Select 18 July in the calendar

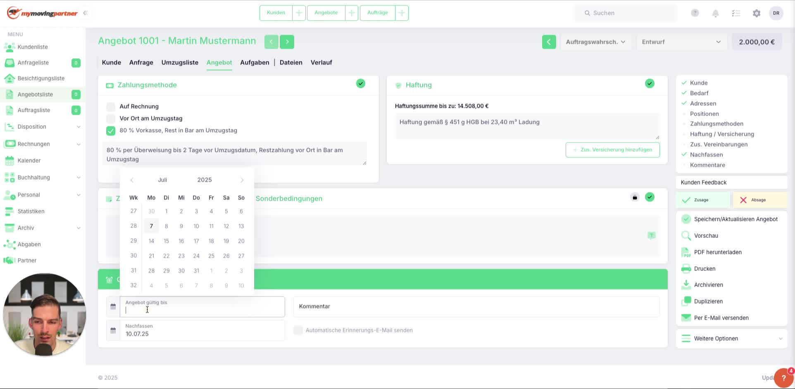click(x=211, y=241)
